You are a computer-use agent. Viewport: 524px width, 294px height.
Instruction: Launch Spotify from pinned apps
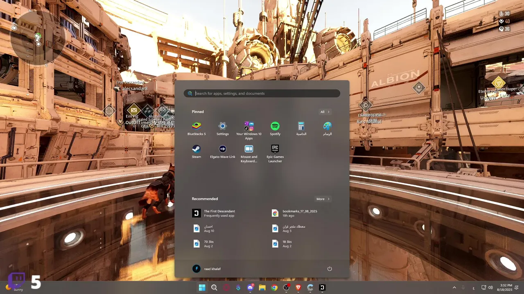point(275,128)
